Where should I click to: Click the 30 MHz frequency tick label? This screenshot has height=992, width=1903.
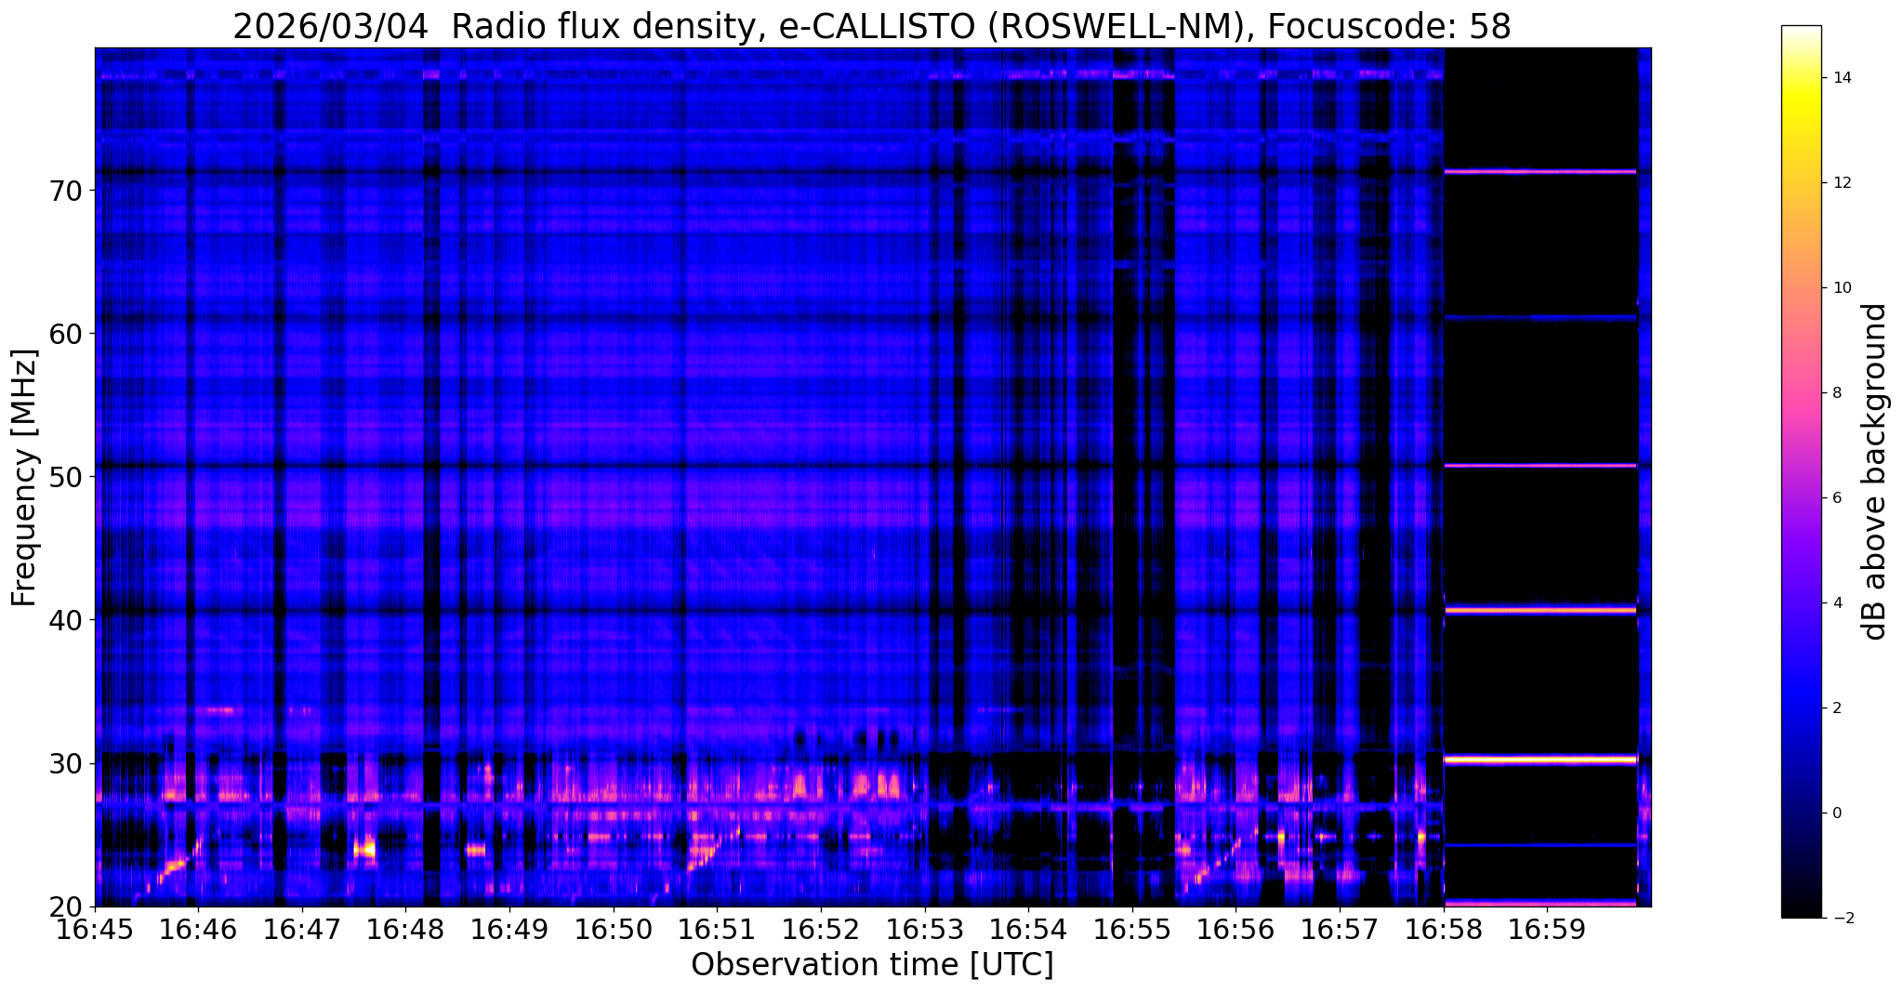[x=67, y=762]
